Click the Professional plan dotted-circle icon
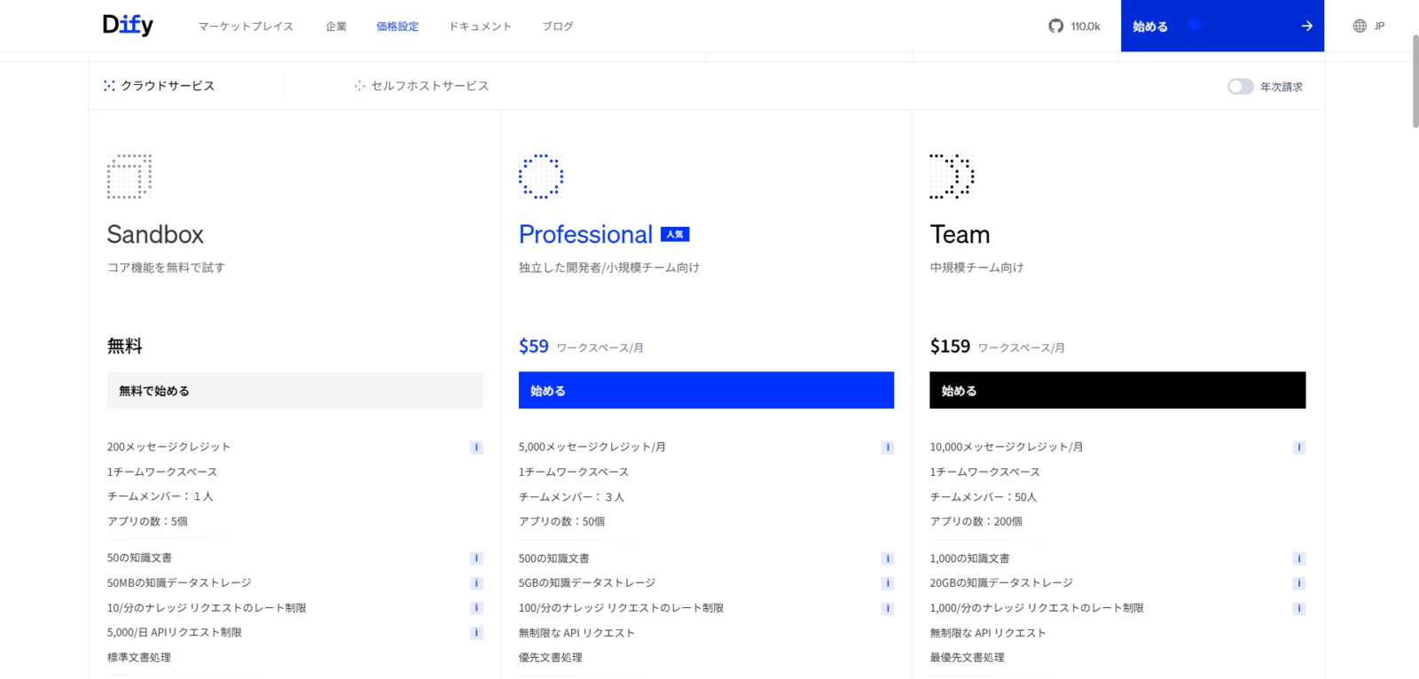Image resolution: width=1419 pixels, height=679 pixels. coord(541,176)
